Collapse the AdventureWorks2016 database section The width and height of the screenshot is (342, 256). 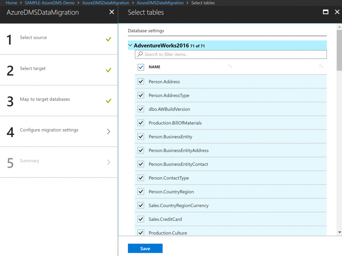click(x=130, y=45)
